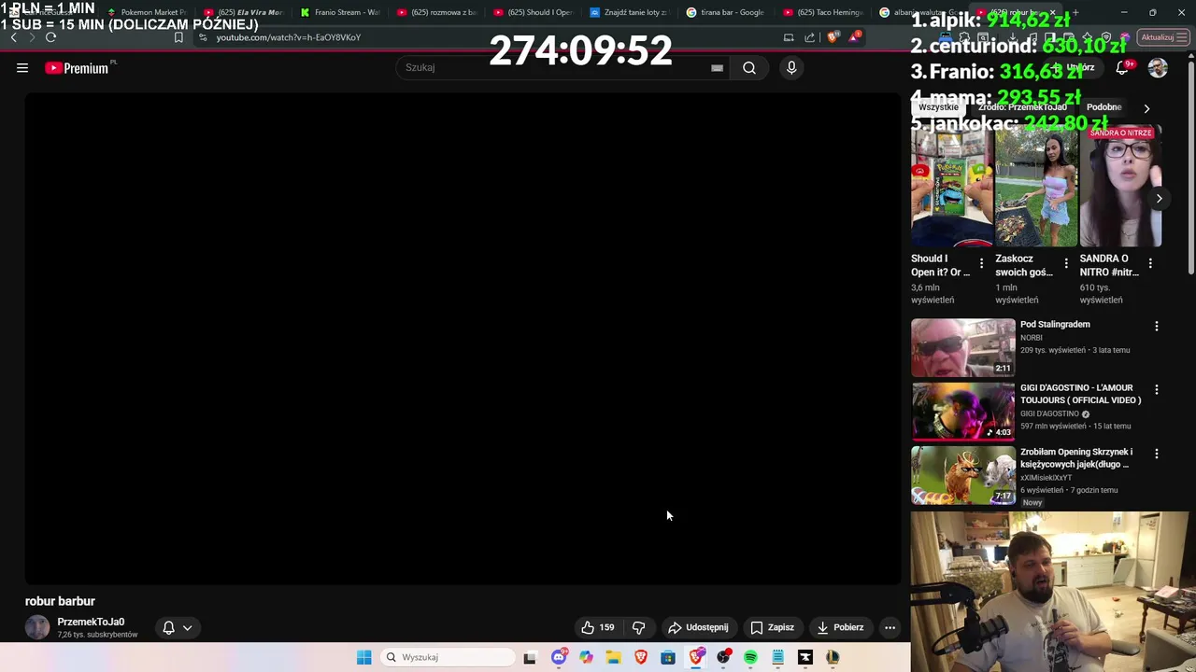Select the Podobne filter chip
Screen dimensions: 1196x672
click(1103, 107)
